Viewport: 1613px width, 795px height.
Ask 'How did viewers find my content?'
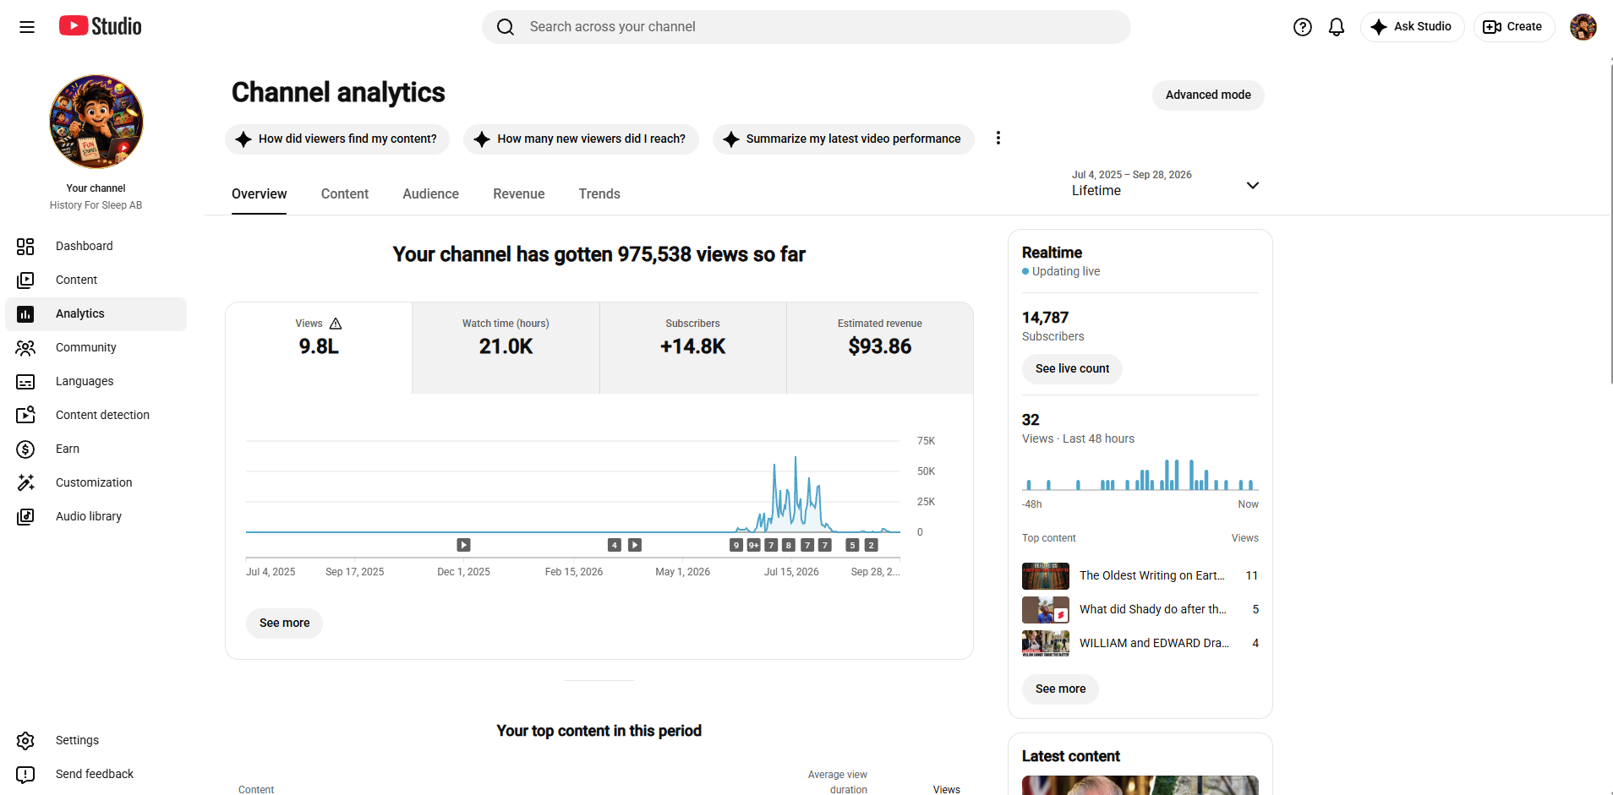point(336,139)
